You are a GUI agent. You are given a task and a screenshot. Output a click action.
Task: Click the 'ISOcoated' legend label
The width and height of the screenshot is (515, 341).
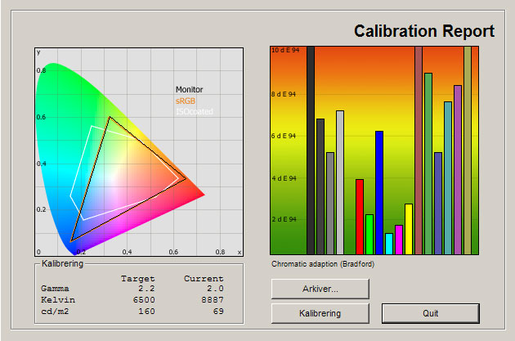[x=195, y=112]
